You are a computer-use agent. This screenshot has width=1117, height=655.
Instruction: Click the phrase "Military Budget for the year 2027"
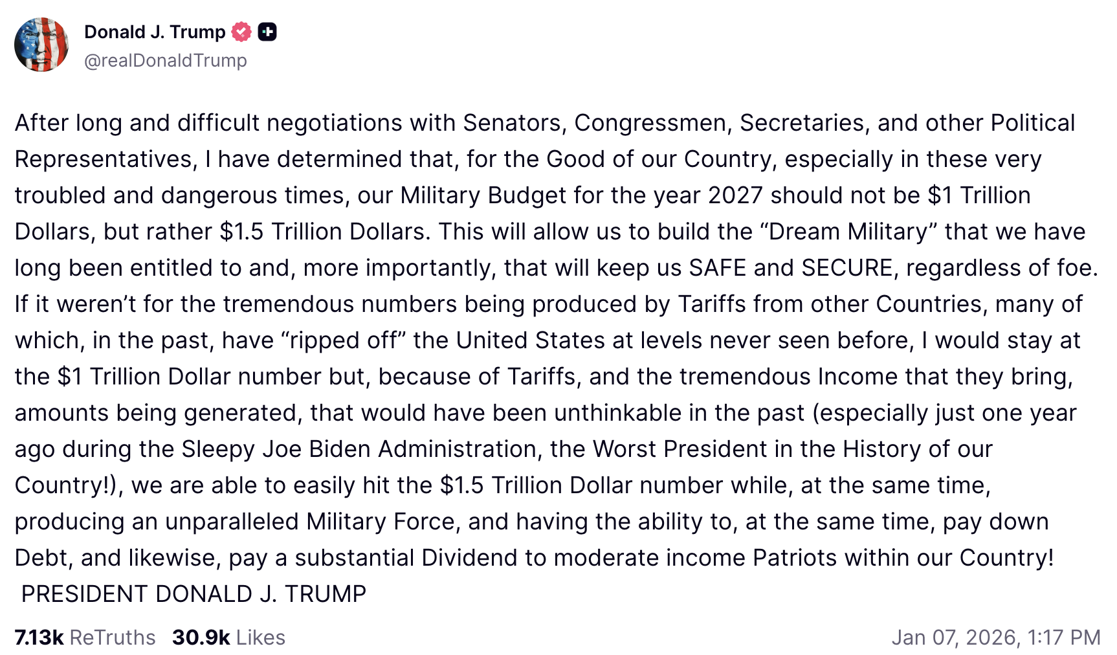pos(581,195)
